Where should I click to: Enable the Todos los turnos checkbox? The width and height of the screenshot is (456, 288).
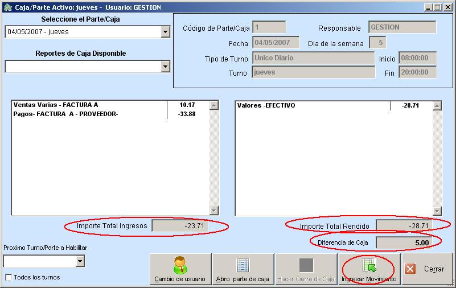tap(9, 278)
